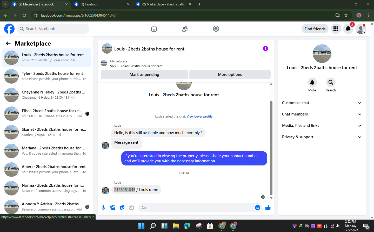The height and width of the screenshot is (232, 374).
Task: Switch to the Marketplace 2beds 2baths tab
Action: point(164,4)
